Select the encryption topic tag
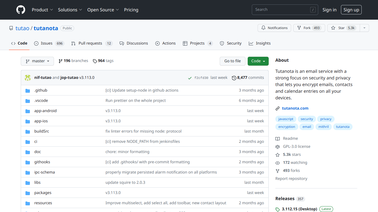The height and width of the screenshot is (212, 378). pyautogui.click(x=287, y=127)
